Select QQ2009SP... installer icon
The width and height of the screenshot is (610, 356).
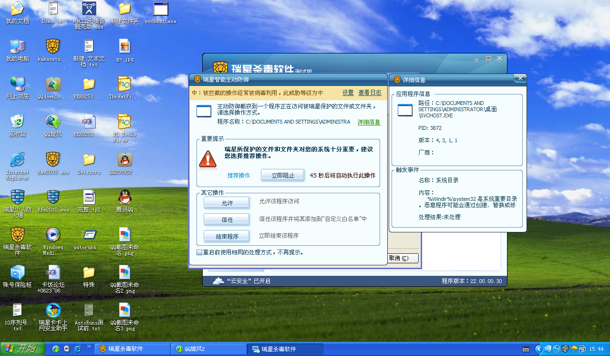pyautogui.click(x=124, y=163)
